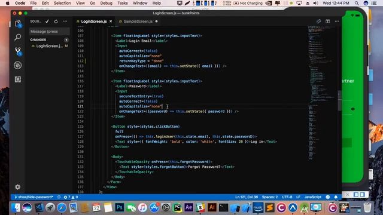Open Finder from the dock
Image resolution: width=383 pixels, height=215 pixels.
click(16, 208)
